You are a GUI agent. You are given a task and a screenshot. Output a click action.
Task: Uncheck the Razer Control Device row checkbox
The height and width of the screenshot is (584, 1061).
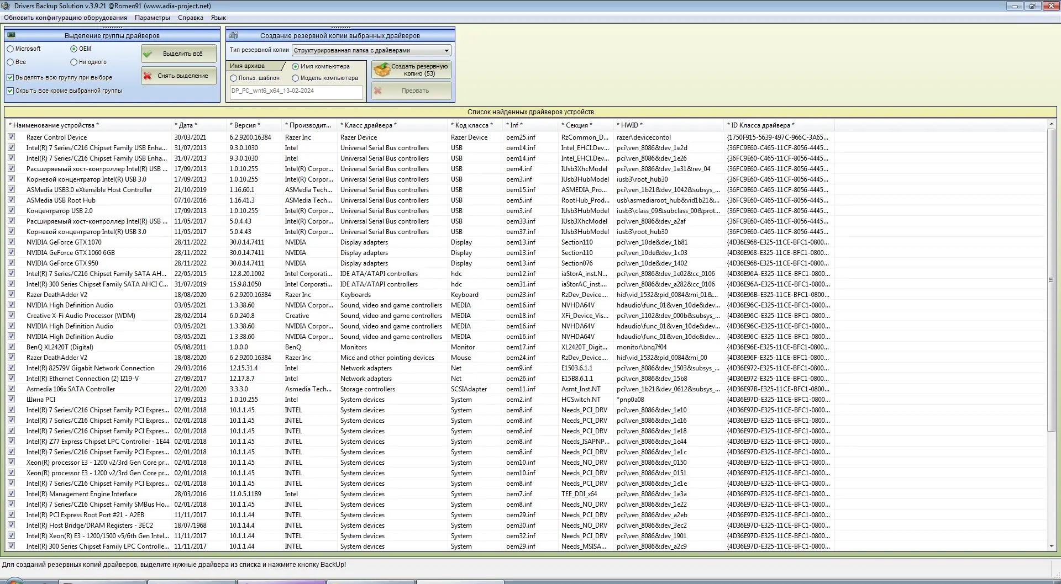pyautogui.click(x=11, y=137)
